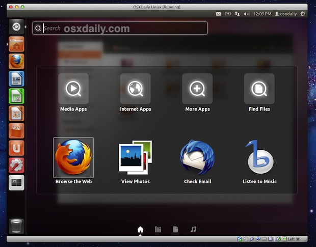Open LibreOffice Writer in the launcher
The image size is (316, 247).
coord(16,79)
